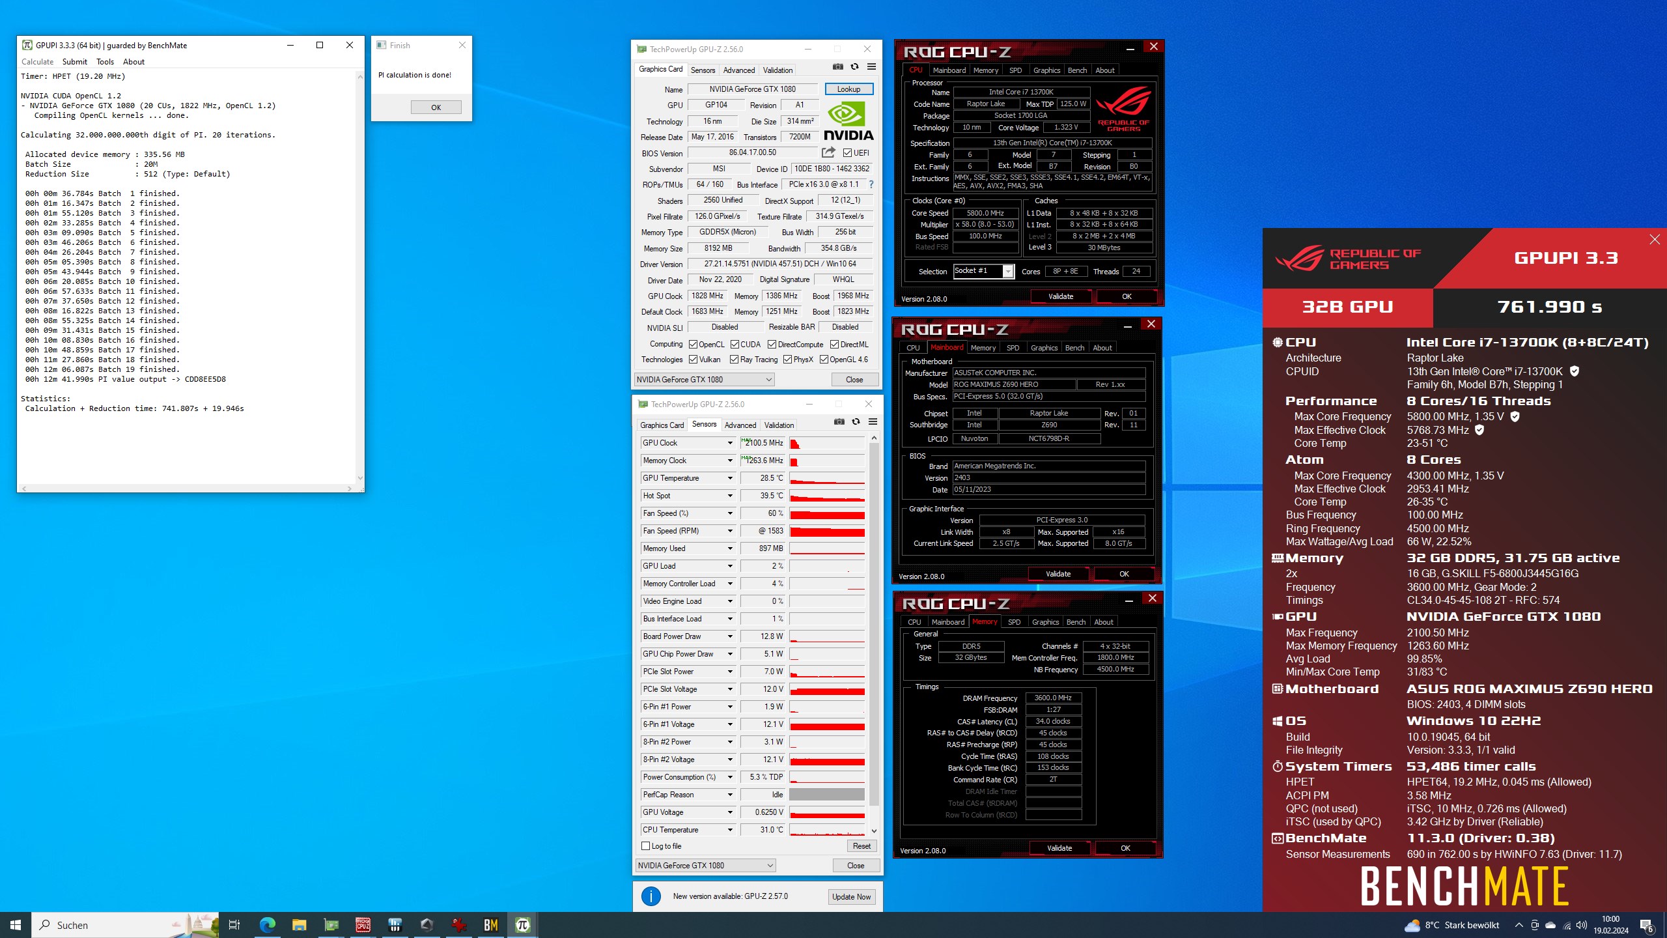
Task: Click Validate in CPU-Z Mainboard window
Action: [1058, 574]
